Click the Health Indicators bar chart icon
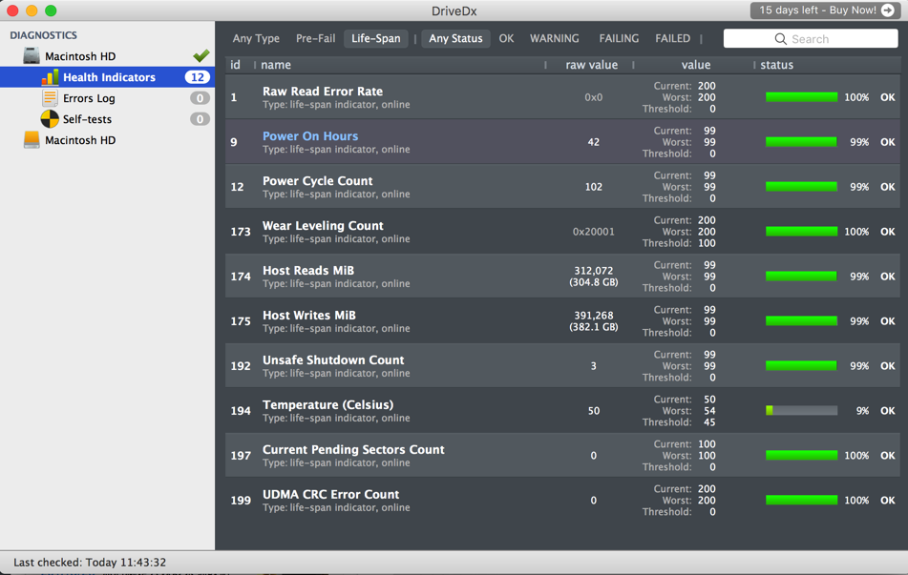908x575 pixels. tap(50, 77)
